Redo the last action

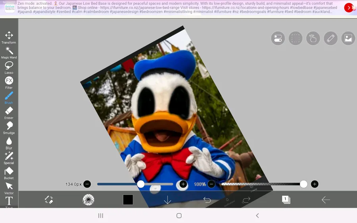[246, 200]
